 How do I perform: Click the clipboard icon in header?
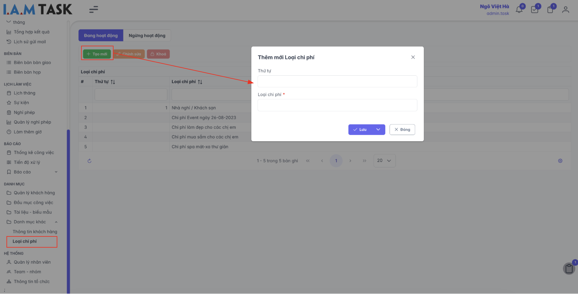[x=550, y=10]
